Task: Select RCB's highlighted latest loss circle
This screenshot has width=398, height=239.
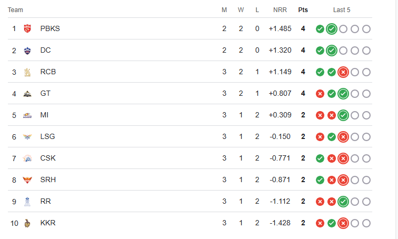Action: pos(343,72)
